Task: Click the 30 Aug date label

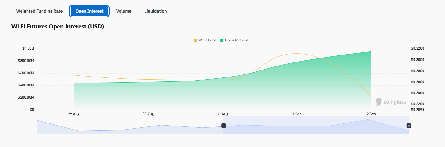Action: click(x=148, y=114)
